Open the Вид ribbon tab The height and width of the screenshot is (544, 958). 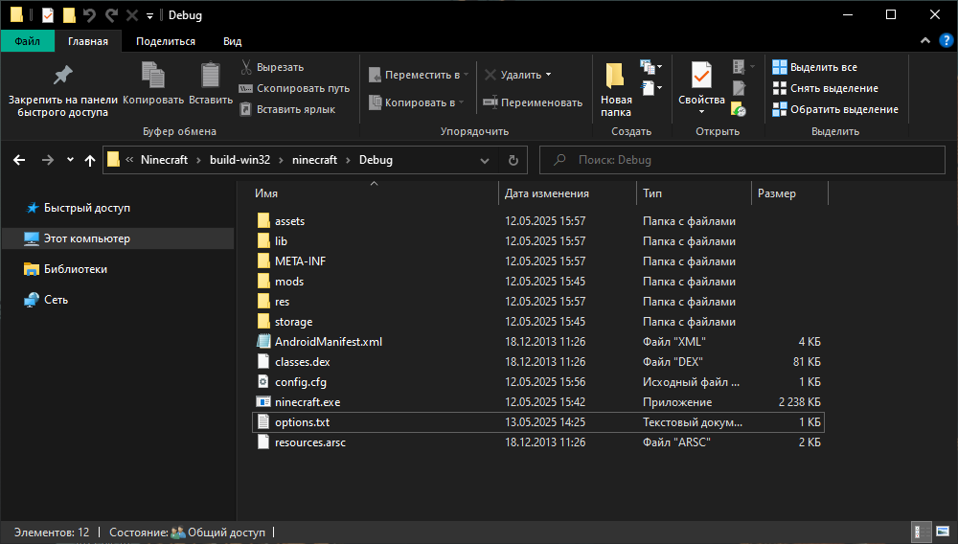click(232, 41)
